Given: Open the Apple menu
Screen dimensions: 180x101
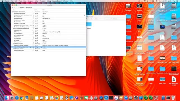Looking at the screenshot, I should pyautogui.click(x=3, y=1).
